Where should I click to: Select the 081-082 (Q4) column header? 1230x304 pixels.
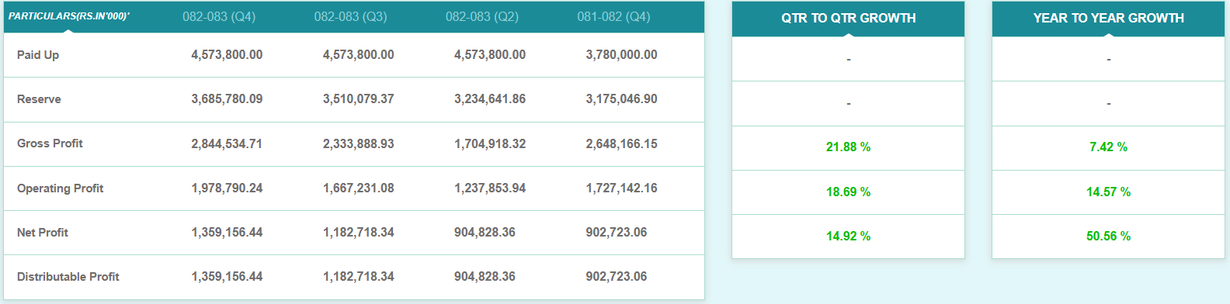click(613, 16)
